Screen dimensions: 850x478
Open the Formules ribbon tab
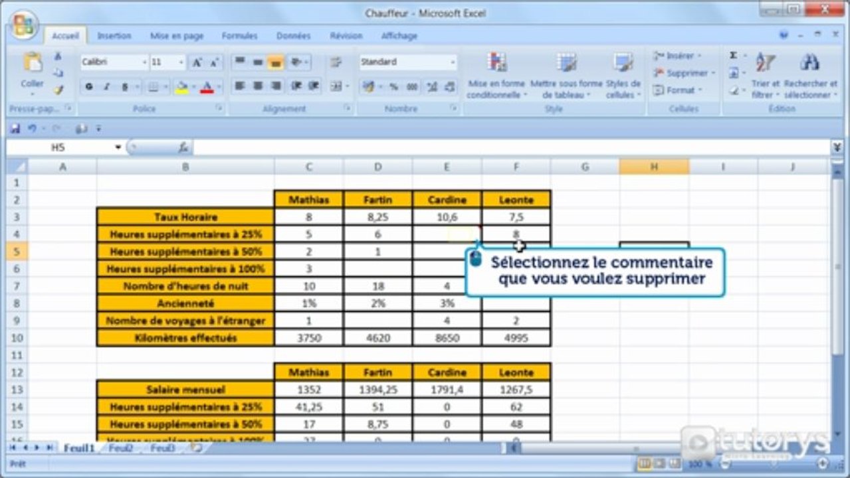(239, 36)
